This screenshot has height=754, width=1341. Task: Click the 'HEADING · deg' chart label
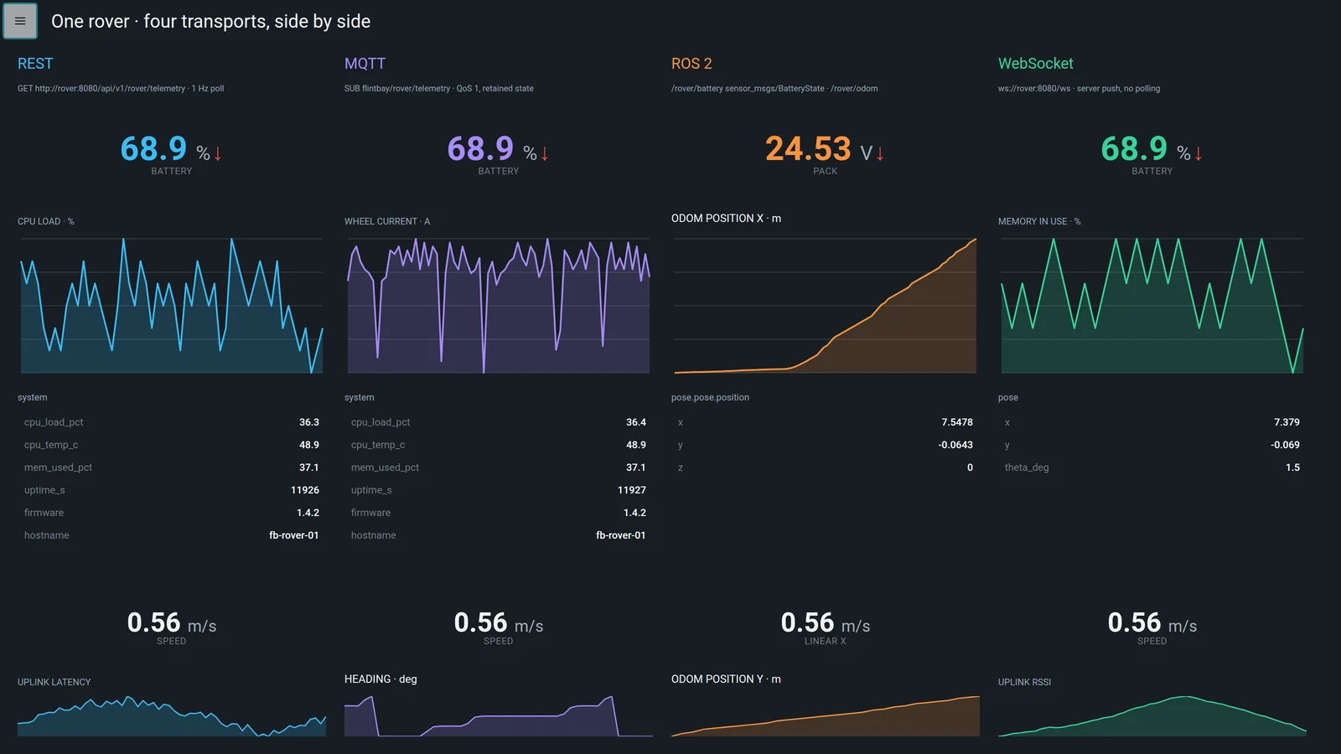pos(381,679)
